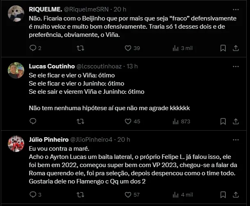The image size is (250, 206).
Task: Reply to Júlio Pinheiro's tweet
Action: click(x=34, y=195)
